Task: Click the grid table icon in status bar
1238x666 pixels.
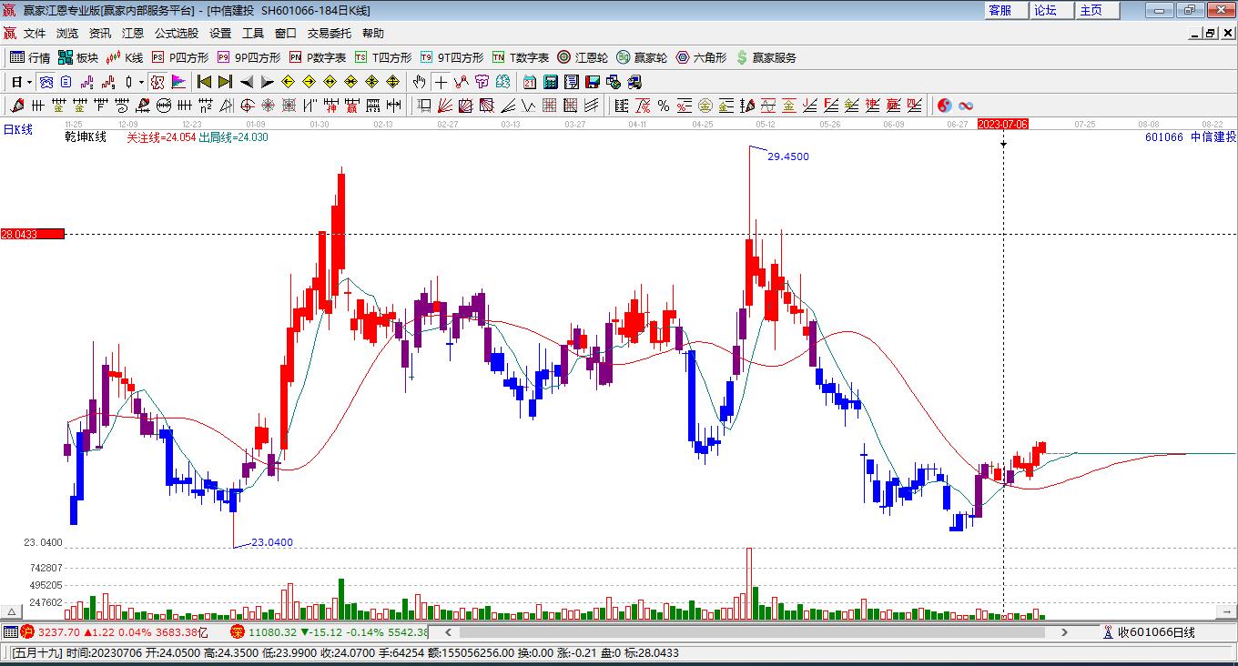Action: (x=10, y=631)
